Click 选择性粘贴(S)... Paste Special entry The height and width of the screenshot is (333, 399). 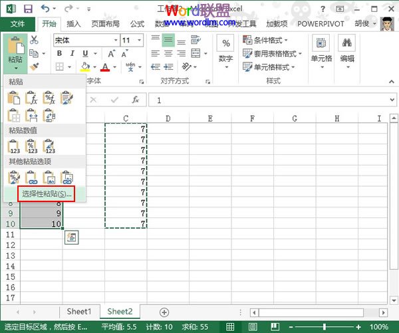[x=47, y=194]
